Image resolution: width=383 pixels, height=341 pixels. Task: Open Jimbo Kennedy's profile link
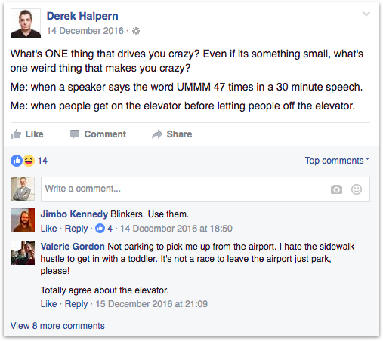pos(74,214)
